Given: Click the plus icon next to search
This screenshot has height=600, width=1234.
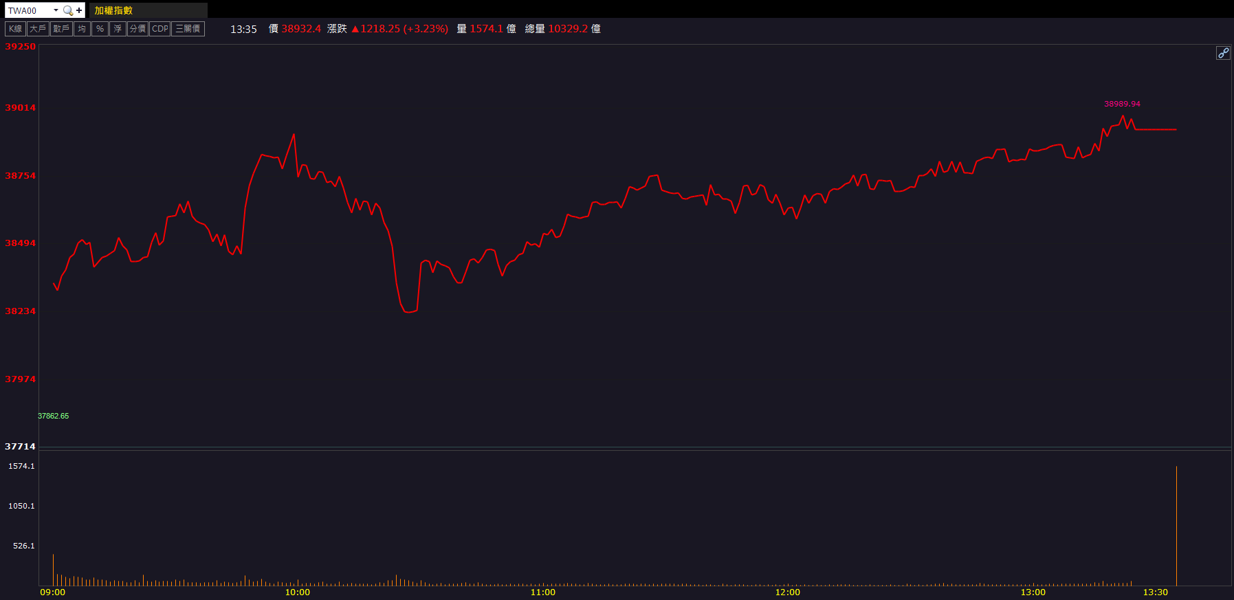Looking at the screenshot, I should click(79, 10).
